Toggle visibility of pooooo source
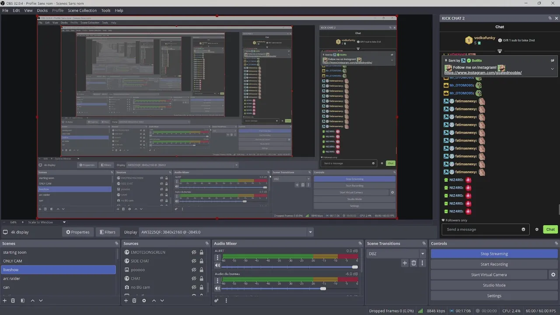This screenshot has height=315, width=560. 194,270
